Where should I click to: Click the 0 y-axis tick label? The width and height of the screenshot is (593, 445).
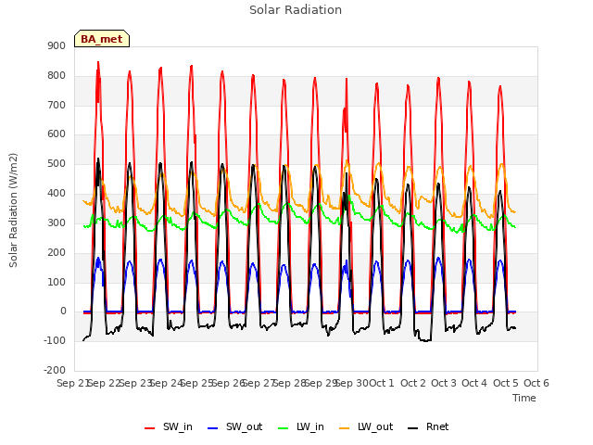(x=63, y=311)
